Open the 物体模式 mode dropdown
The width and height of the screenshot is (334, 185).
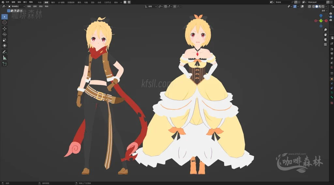(16, 7)
